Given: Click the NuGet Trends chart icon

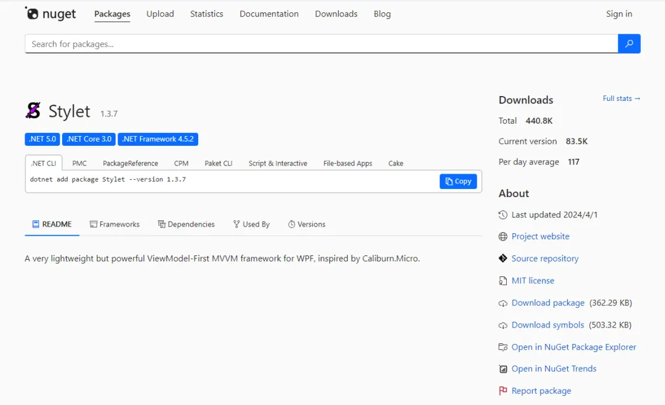Looking at the screenshot, I should tap(503, 369).
